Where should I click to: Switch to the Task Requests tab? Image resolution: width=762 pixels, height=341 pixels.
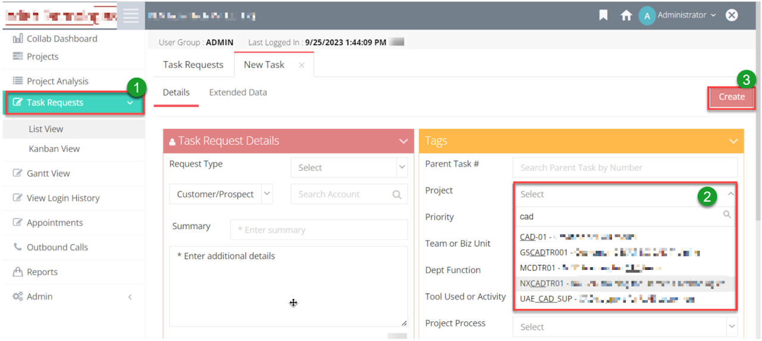pos(193,65)
